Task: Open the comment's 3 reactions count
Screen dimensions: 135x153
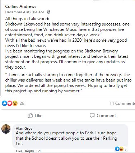Action: point(125,149)
